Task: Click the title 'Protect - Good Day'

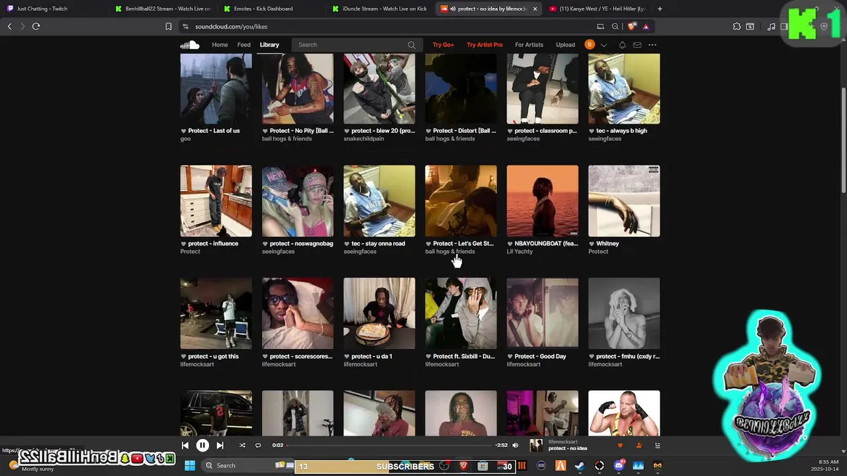Action: [540, 357]
